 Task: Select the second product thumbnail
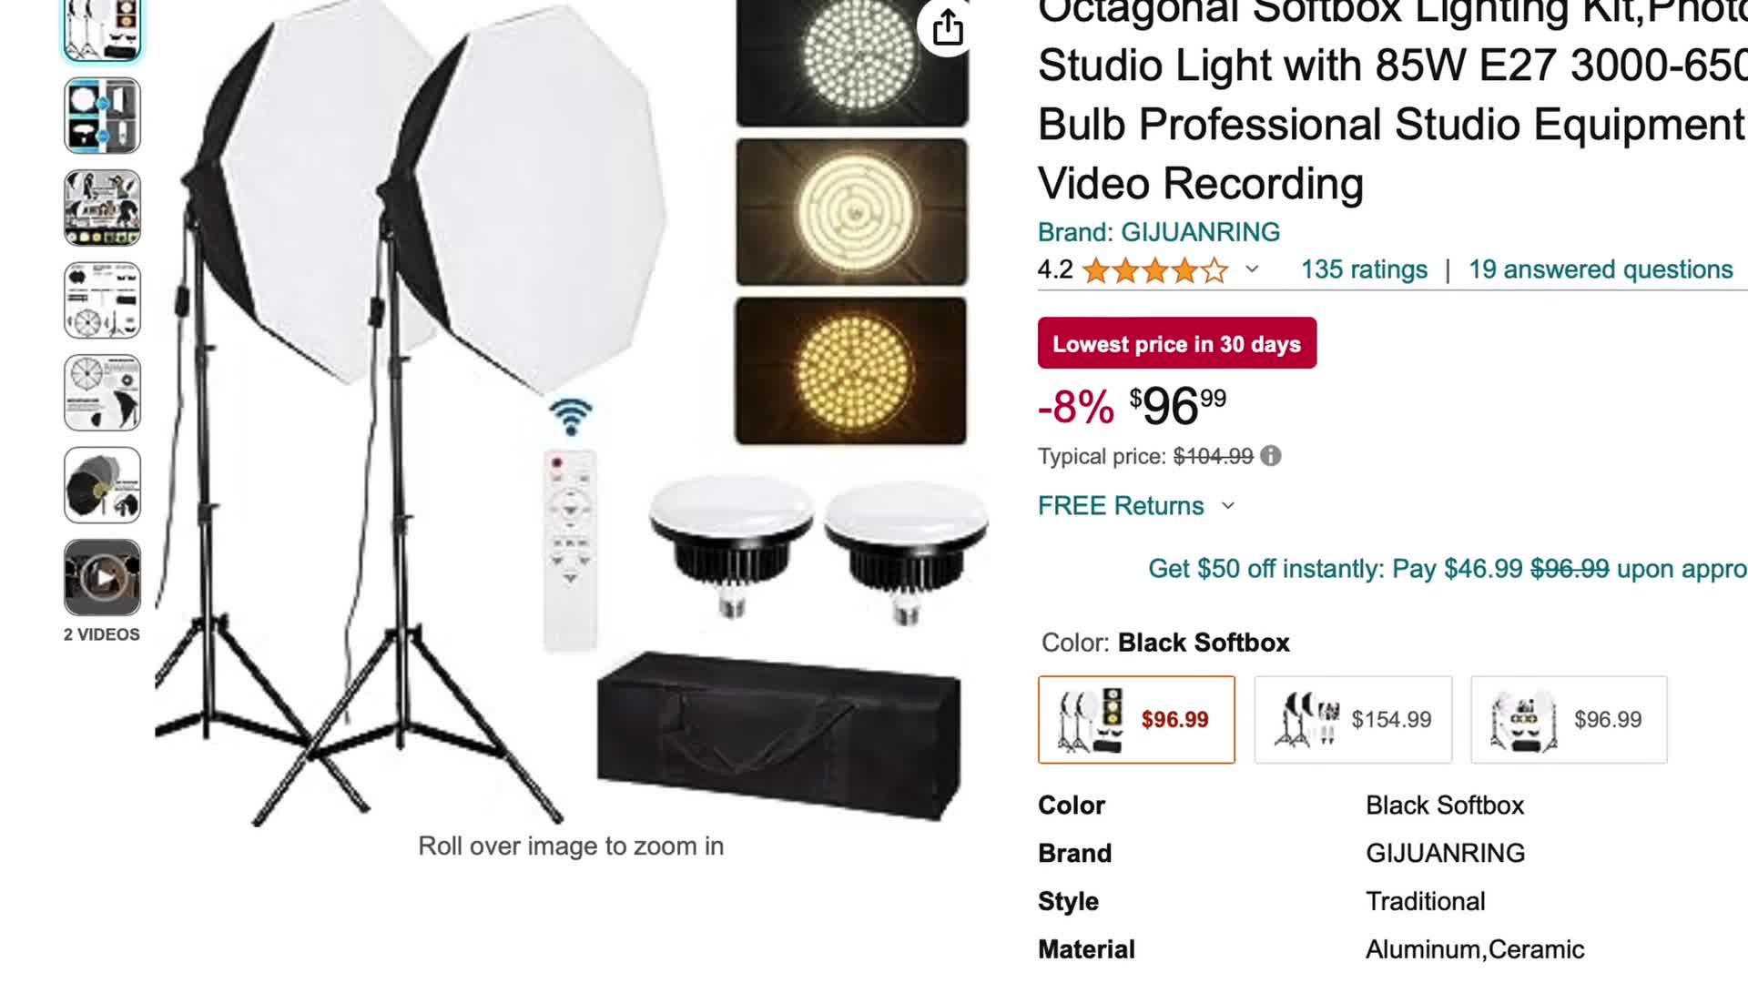pyautogui.click(x=102, y=116)
